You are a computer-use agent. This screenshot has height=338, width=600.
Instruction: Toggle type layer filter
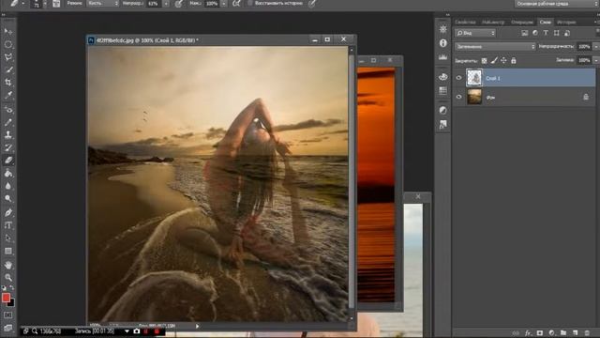pyautogui.click(x=546, y=33)
